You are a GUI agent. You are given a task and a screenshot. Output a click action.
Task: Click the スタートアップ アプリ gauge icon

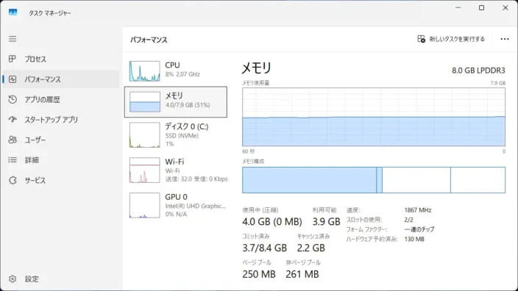13,120
